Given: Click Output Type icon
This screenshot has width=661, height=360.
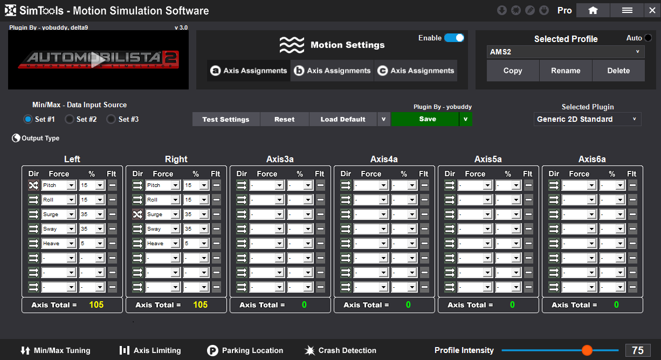Looking at the screenshot, I should 16,139.
